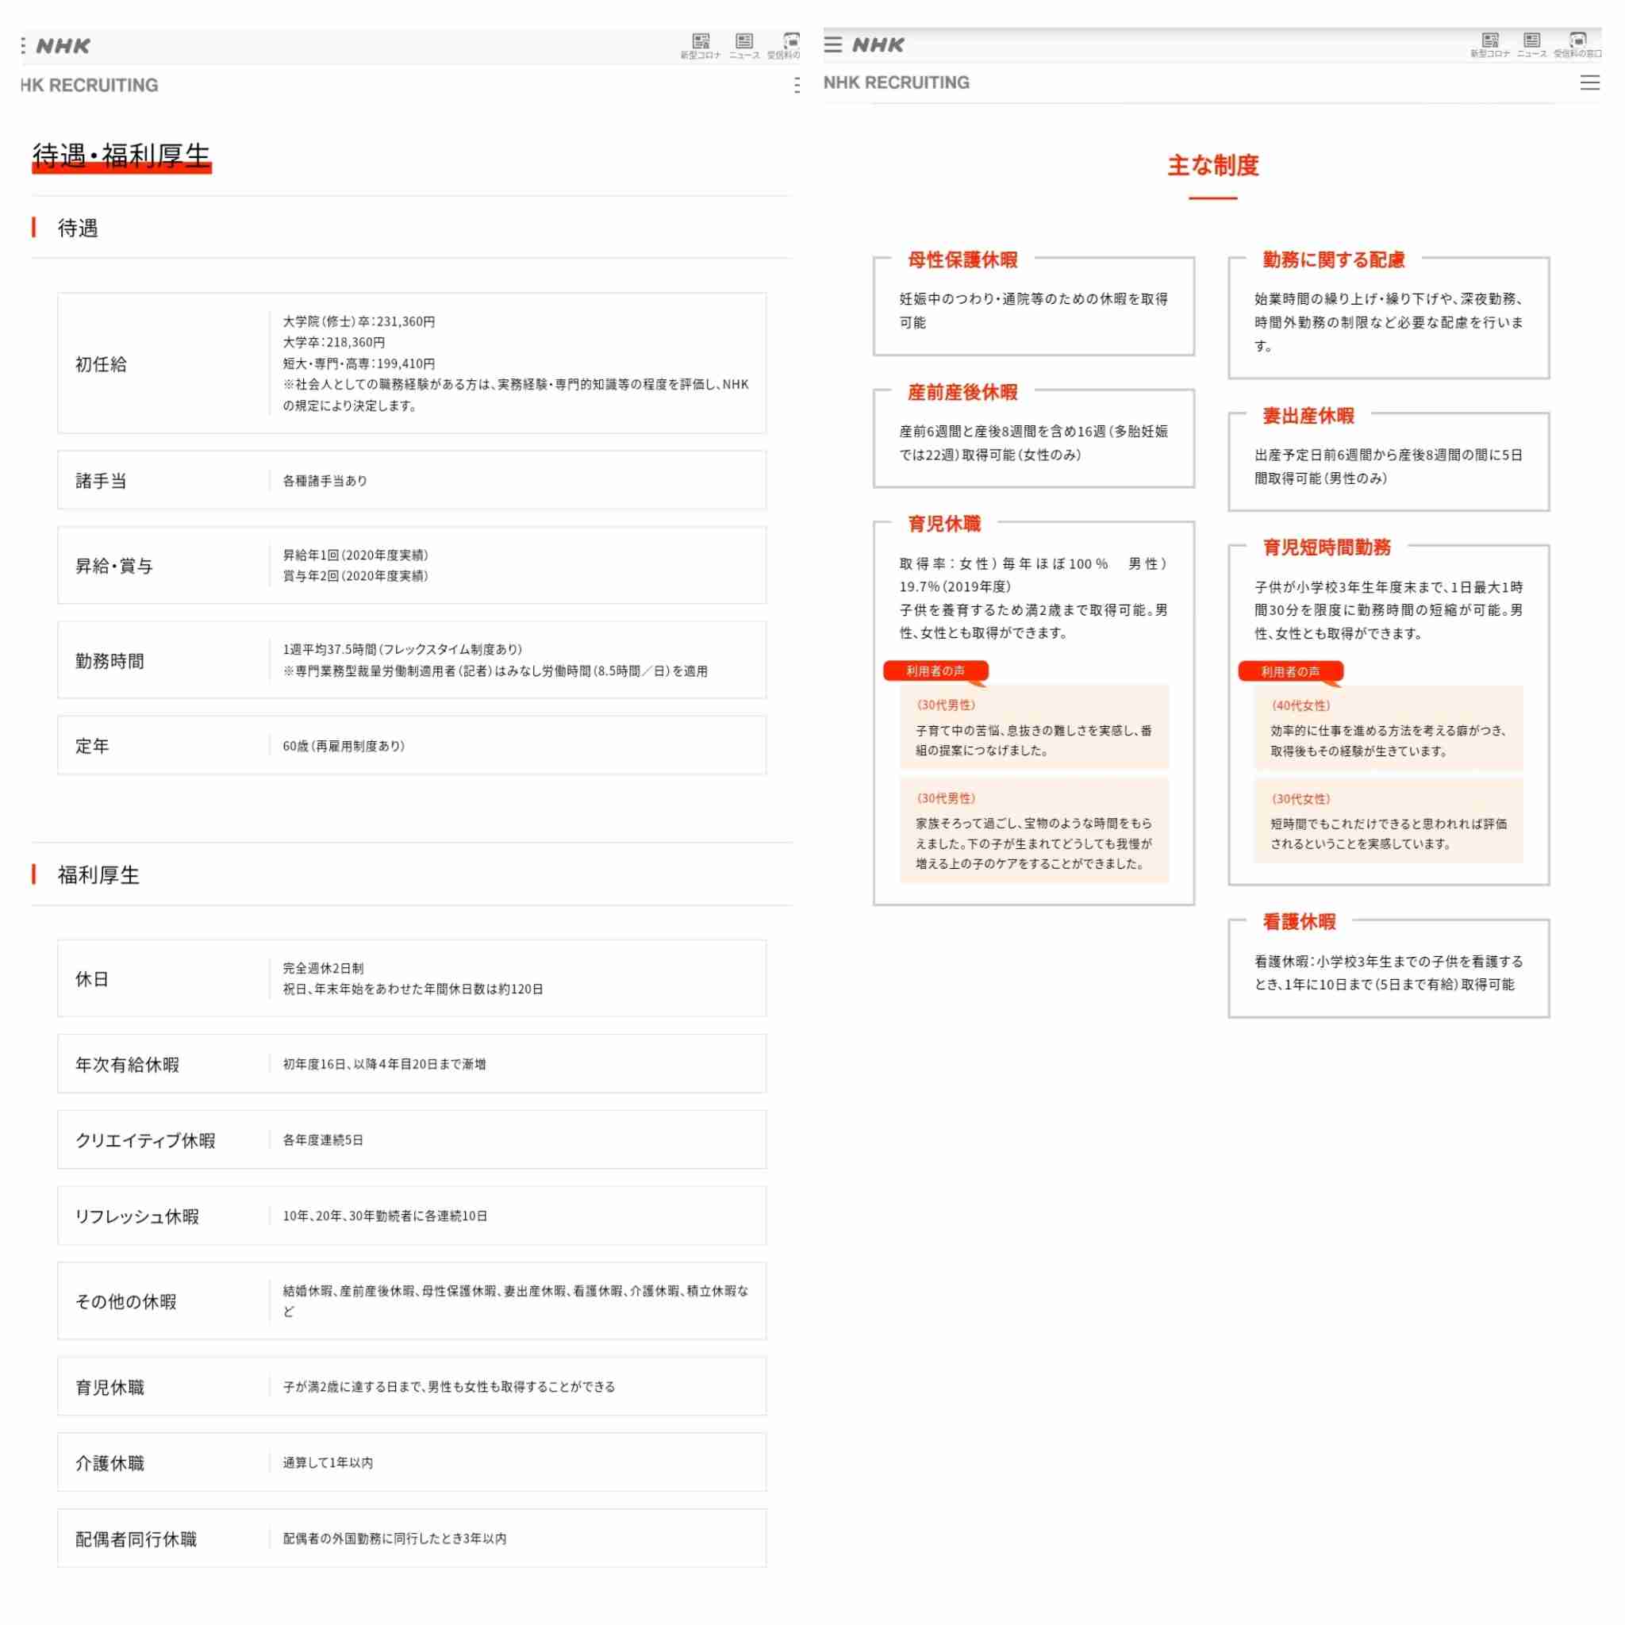Select the text 大学院（修士）卒：231,360円
1625x1625 pixels.
coord(359,321)
